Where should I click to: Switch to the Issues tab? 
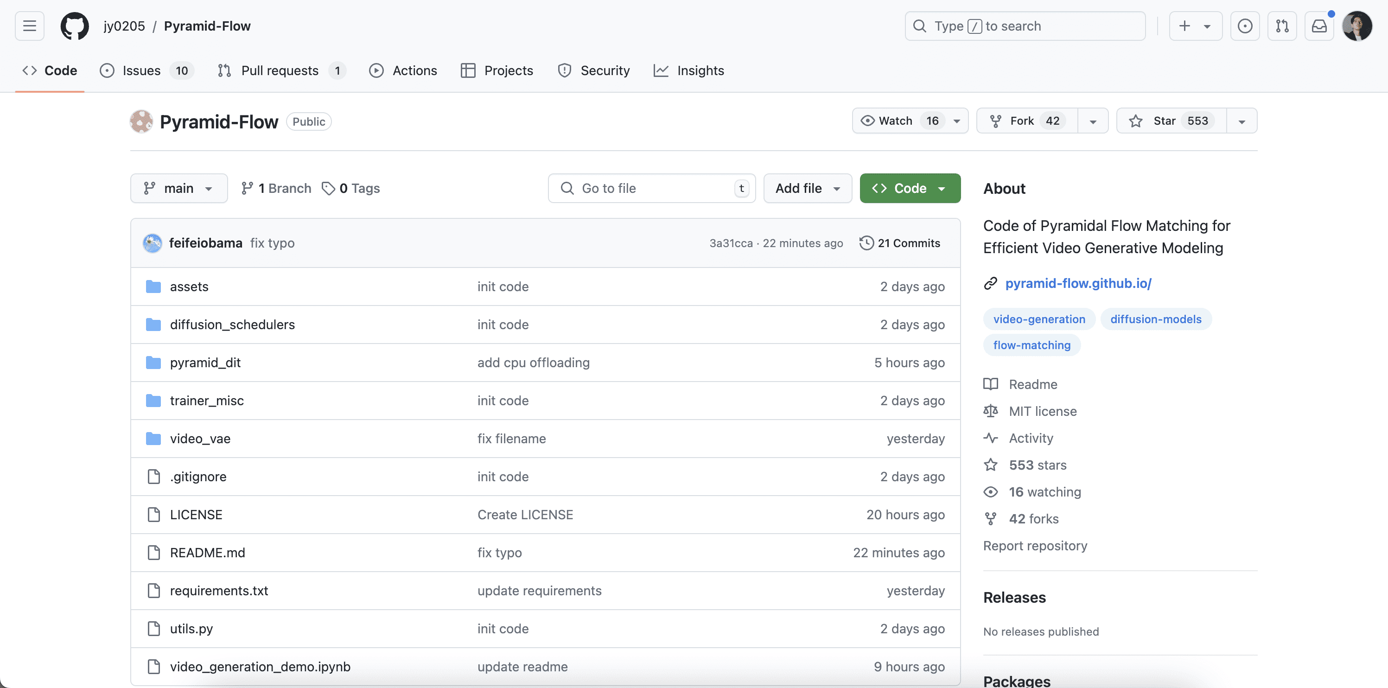(x=141, y=70)
